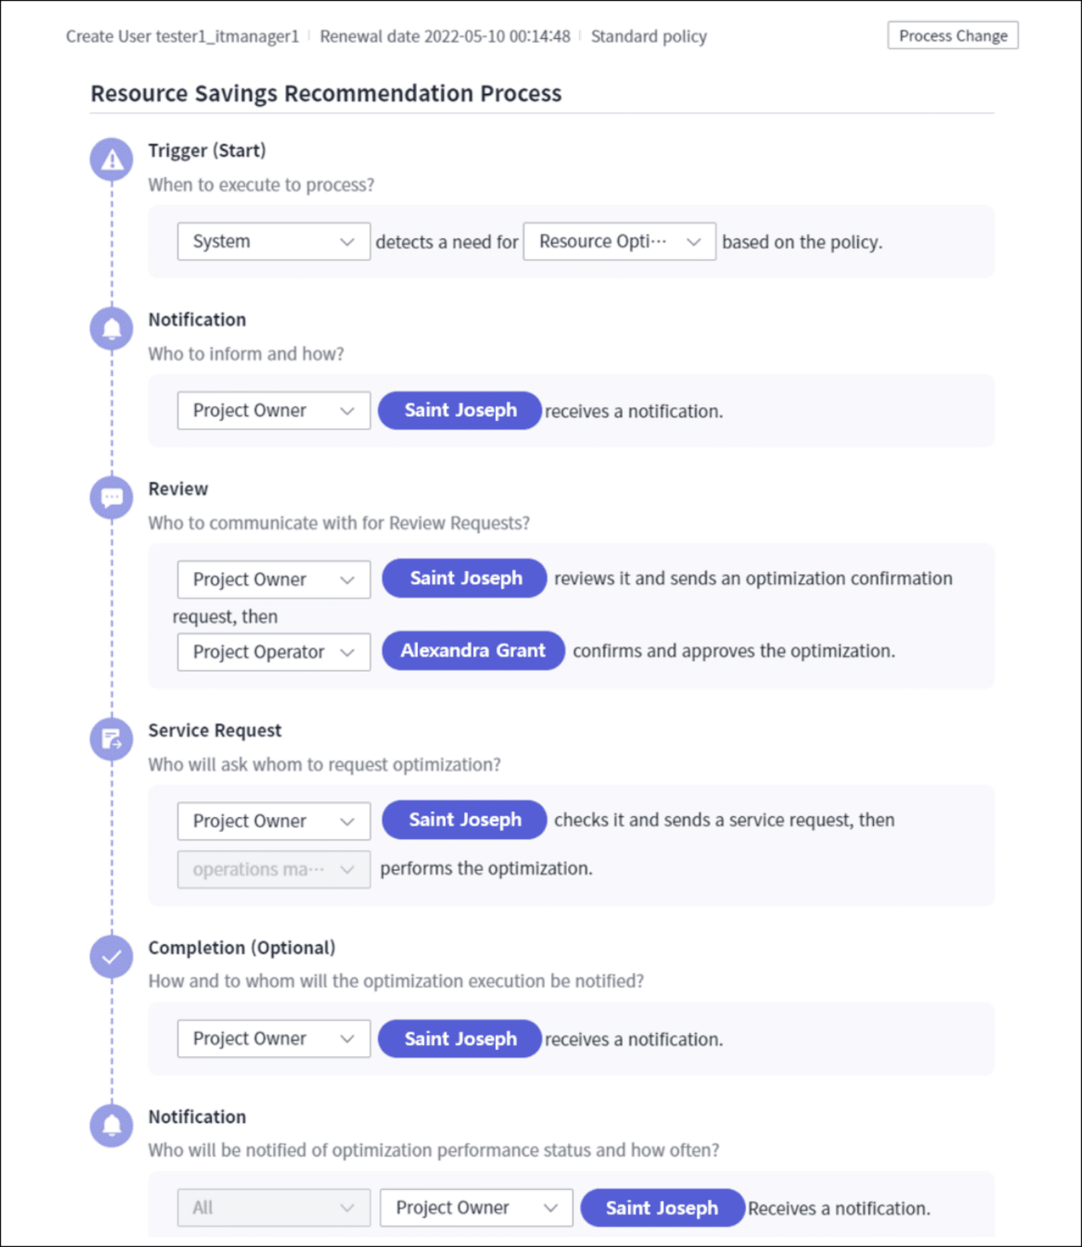Open the Project Owner dropdown under Notification

coord(274,410)
